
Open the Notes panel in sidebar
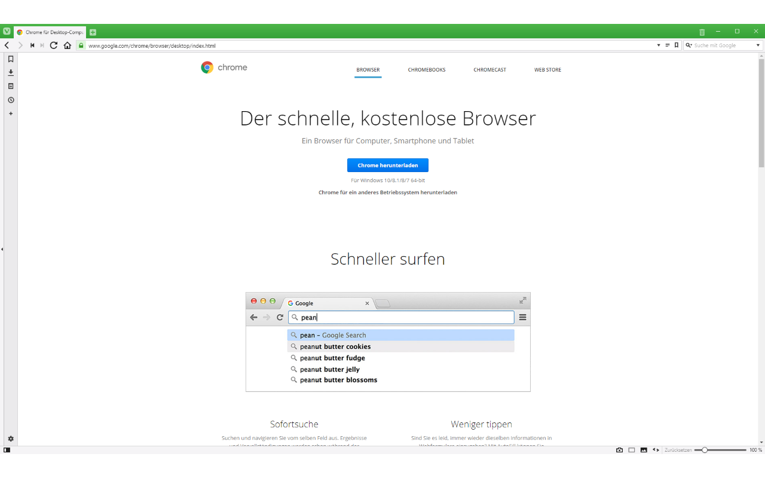[x=11, y=87]
